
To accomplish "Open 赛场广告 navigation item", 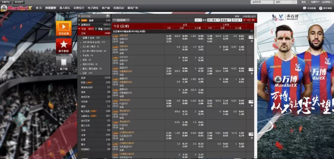I will point(133,8).
